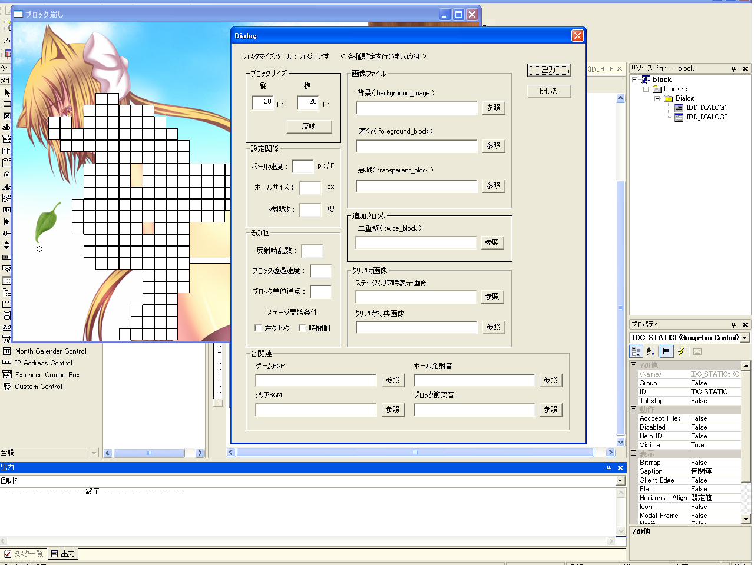The height and width of the screenshot is (565, 754).
Task: Click the 出力 button in Dialog
Action: [549, 70]
